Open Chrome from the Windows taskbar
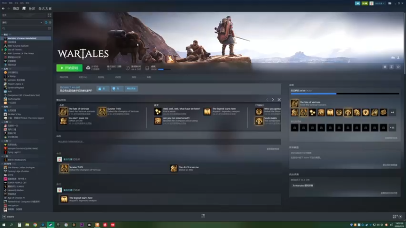Screen dimensions: 406x228 coord(35,225)
